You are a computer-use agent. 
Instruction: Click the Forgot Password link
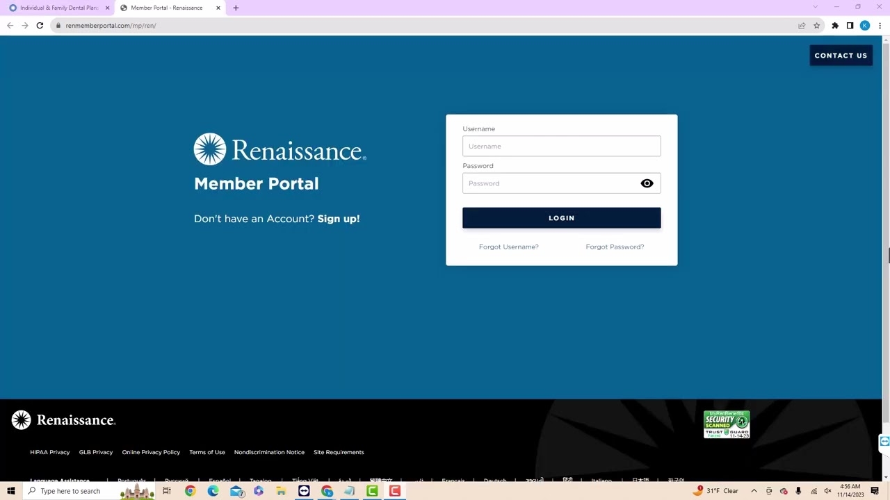[615, 247]
